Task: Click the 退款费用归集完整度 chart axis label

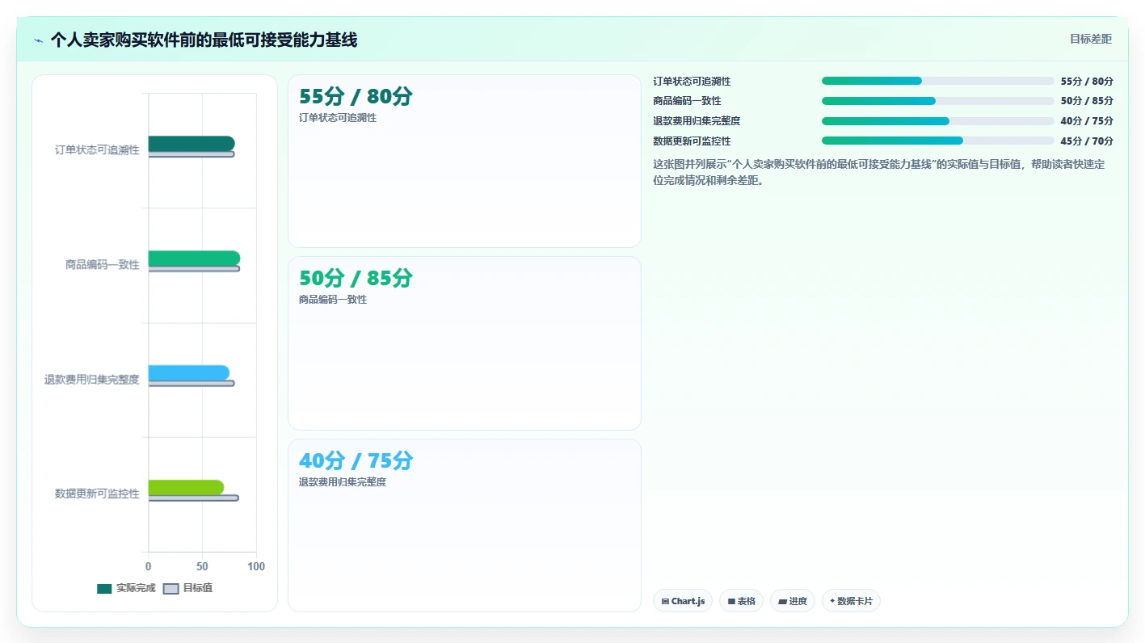Action: point(92,380)
